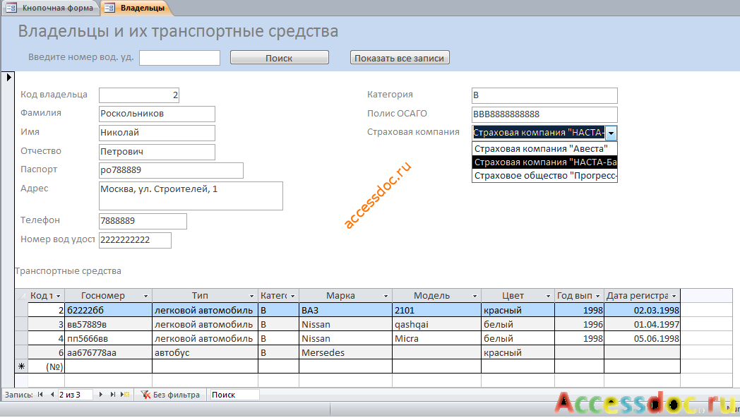The image size is (740, 418).
Task: Click driver license number search field
Action: [179, 58]
